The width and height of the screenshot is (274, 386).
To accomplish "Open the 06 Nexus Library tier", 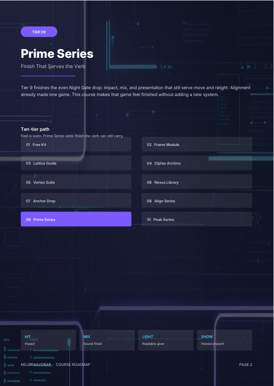I will tap(197, 182).
